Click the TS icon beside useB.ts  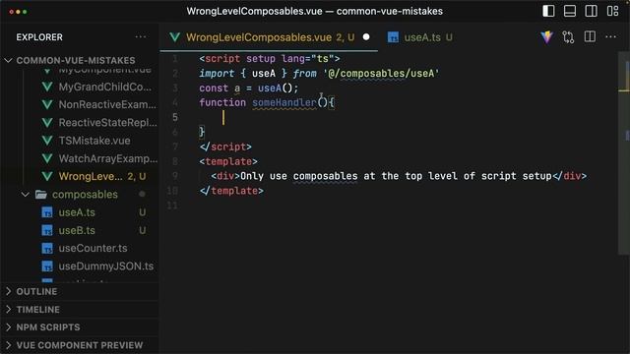[x=47, y=230]
